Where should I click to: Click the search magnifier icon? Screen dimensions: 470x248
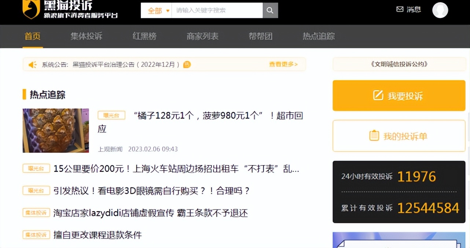click(x=270, y=10)
